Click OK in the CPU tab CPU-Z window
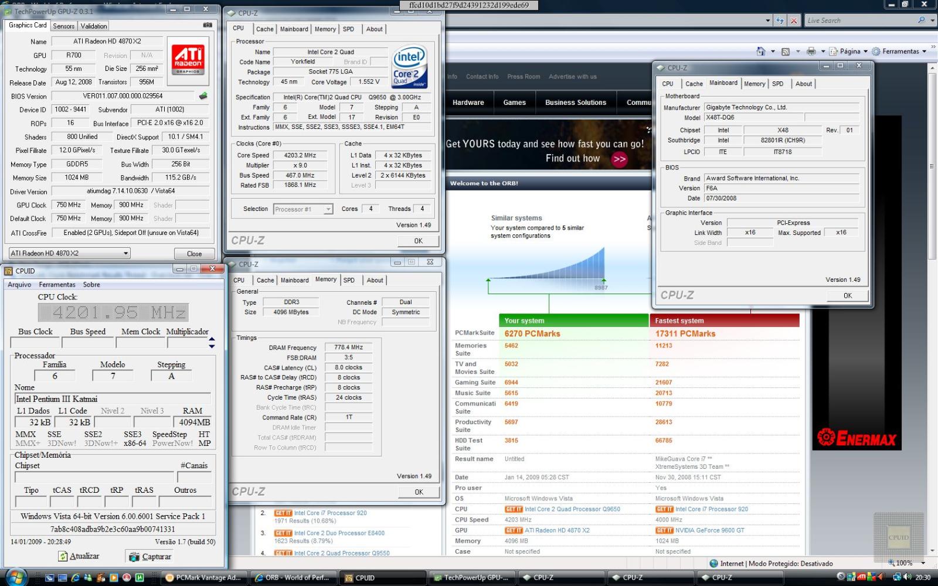938x586 pixels. click(419, 241)
